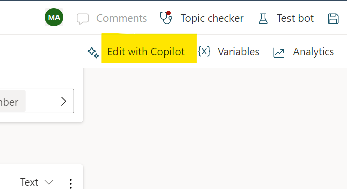Click the Analytics line chart icon

[279, 53]
